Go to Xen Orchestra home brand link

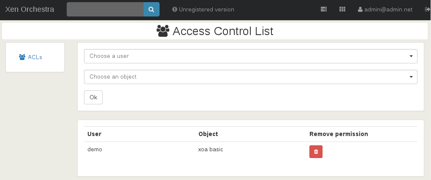(x=30, y=9)
